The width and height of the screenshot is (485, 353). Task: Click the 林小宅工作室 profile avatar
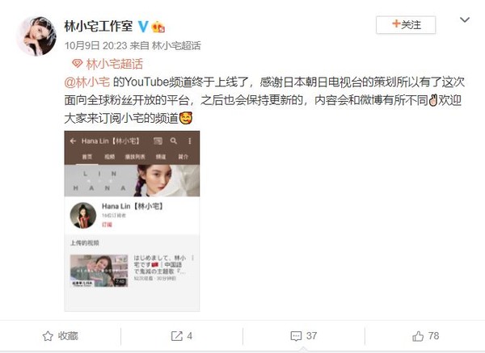click(x=36, y=36)
